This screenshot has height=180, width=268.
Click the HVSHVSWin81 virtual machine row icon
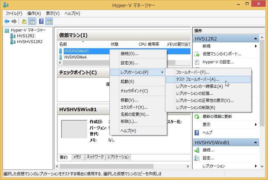60,51
